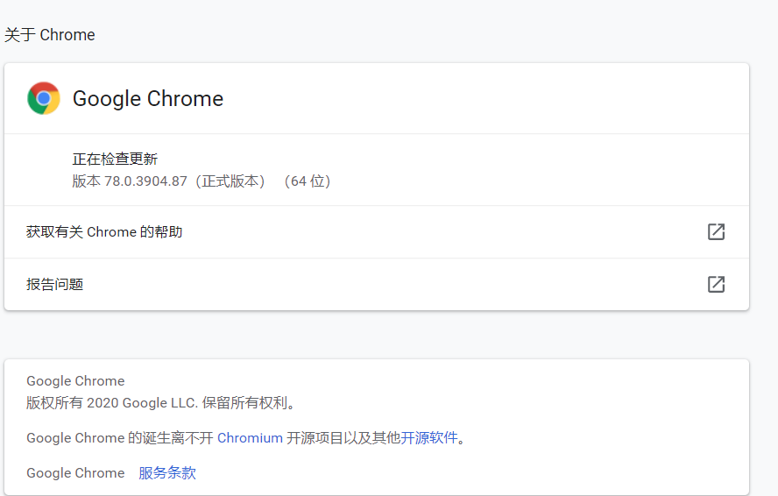
Task: Click Google Chrome text beside 服务条款
Action: [75, 473]
